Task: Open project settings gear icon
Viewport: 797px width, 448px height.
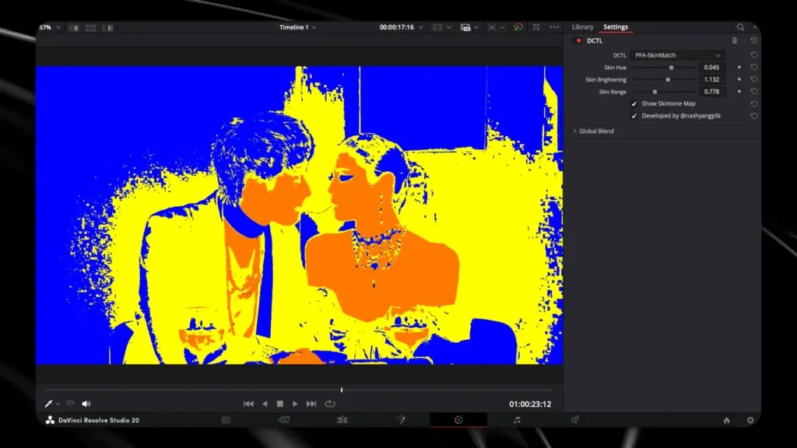Action: point(750,421)
